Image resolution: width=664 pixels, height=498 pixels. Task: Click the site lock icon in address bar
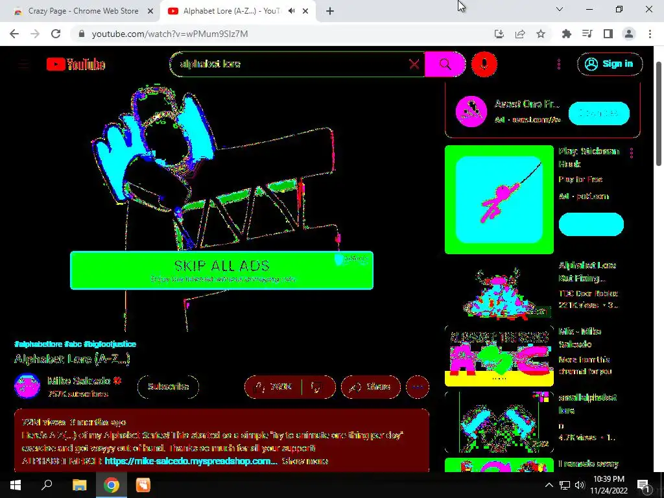[82, 34]
